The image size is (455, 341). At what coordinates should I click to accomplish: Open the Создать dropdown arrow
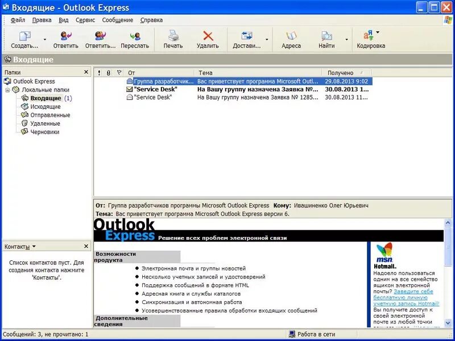tap(45, 39)
